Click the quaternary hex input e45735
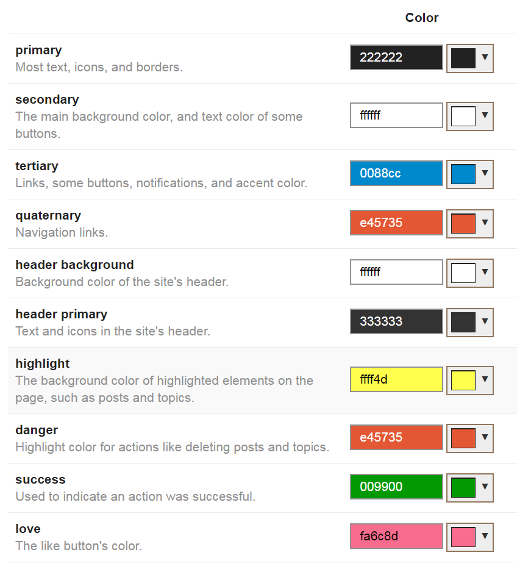The width and height of the screenshot is (517, 580). coord(396,223)
